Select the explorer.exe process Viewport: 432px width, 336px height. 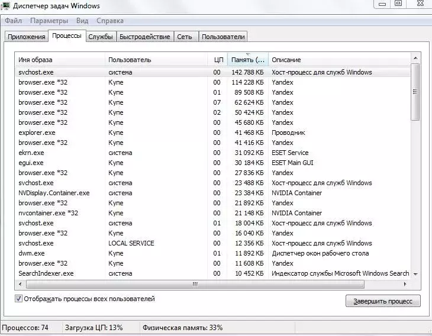tap(212, 133)
